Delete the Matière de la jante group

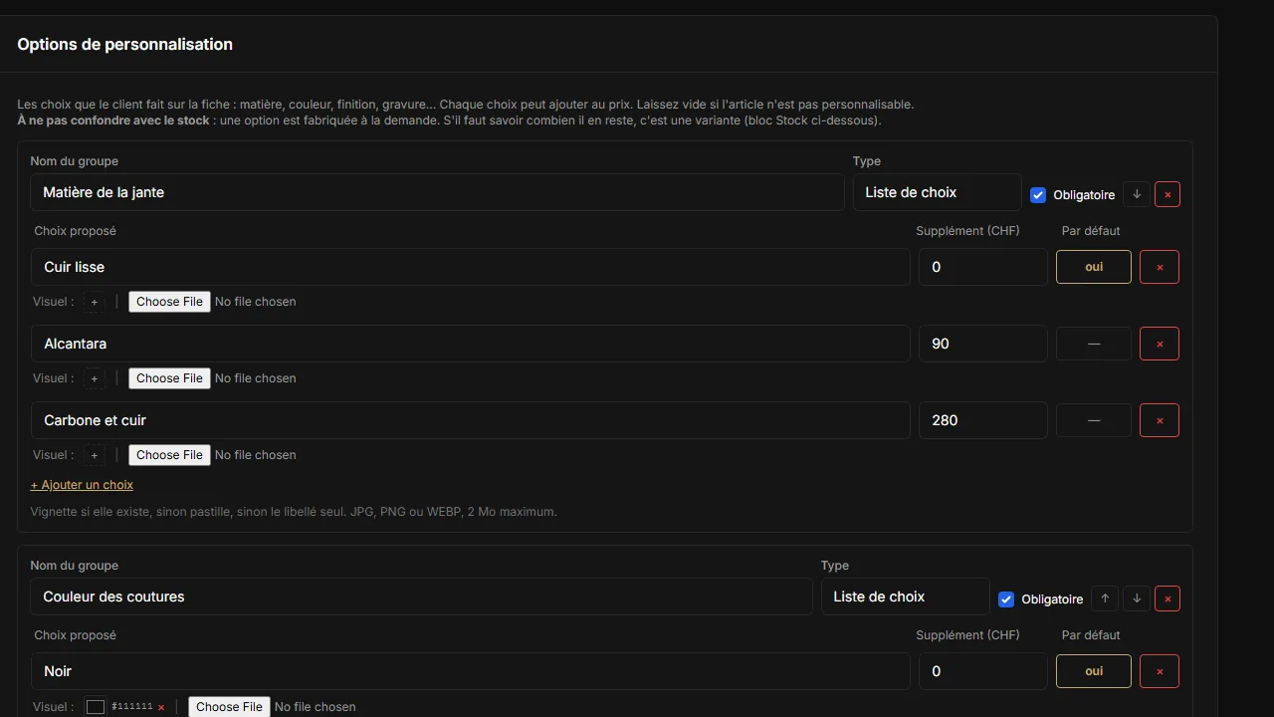click(x=1168, y=194)
